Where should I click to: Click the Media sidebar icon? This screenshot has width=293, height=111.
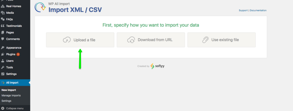pyautogui.click(x=3, y=13)
